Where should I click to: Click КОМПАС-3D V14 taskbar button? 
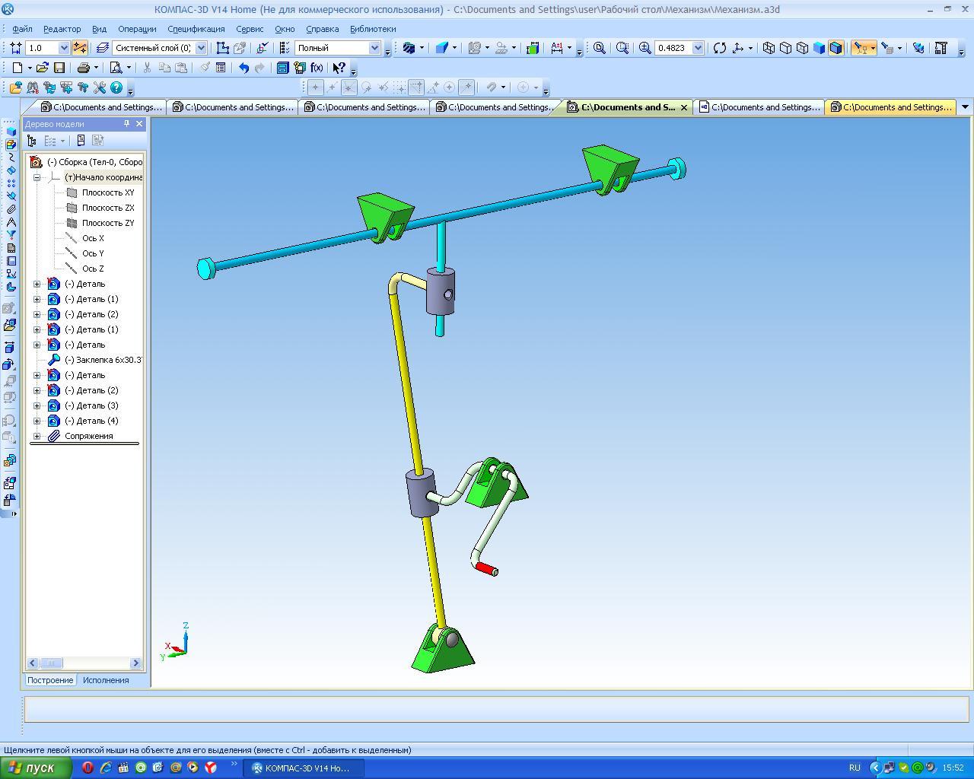(x=302, y=768)
